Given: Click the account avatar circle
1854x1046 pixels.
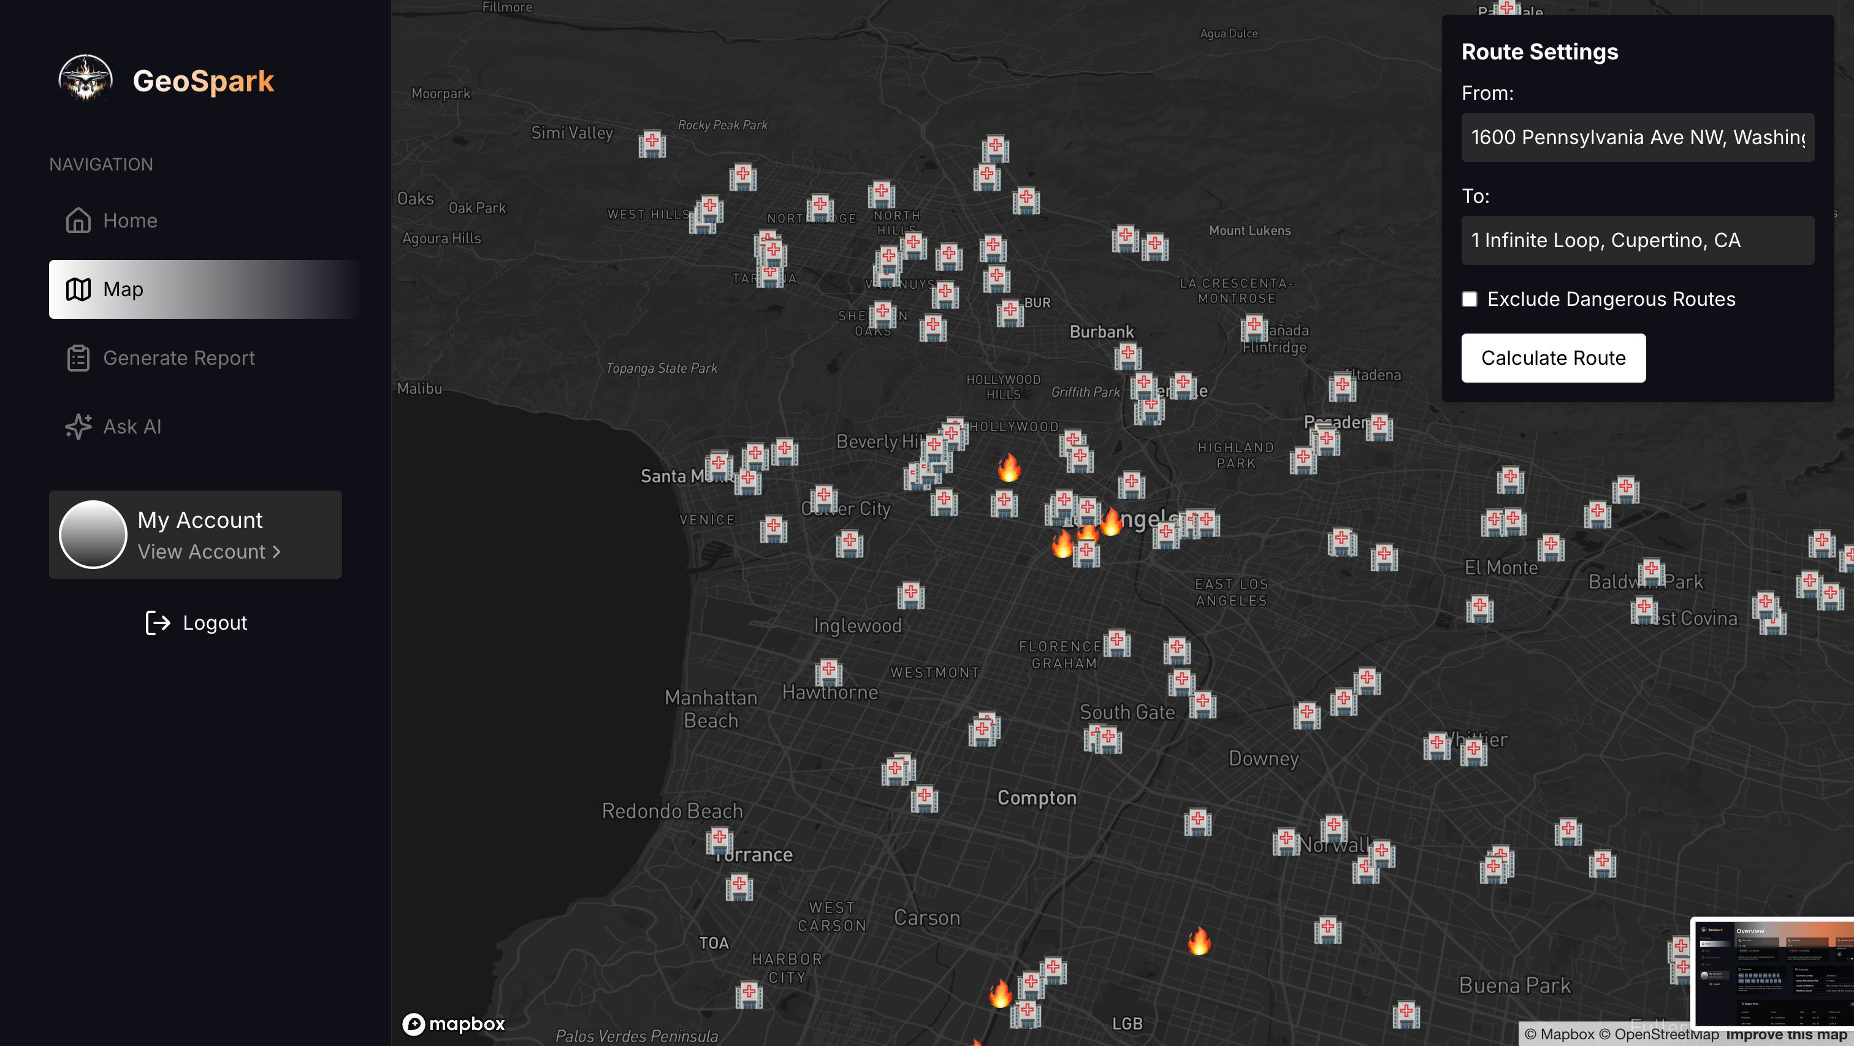Looking at the screenshot, I should click(x=93, y=535).
